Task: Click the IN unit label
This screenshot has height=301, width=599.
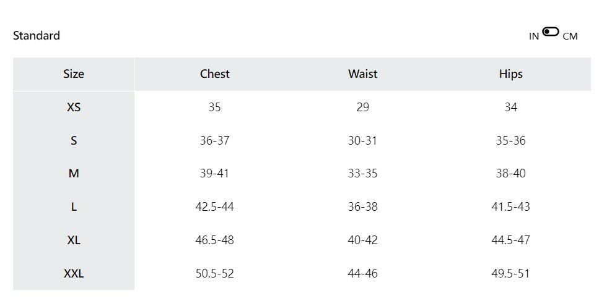Action: point(534,36)
